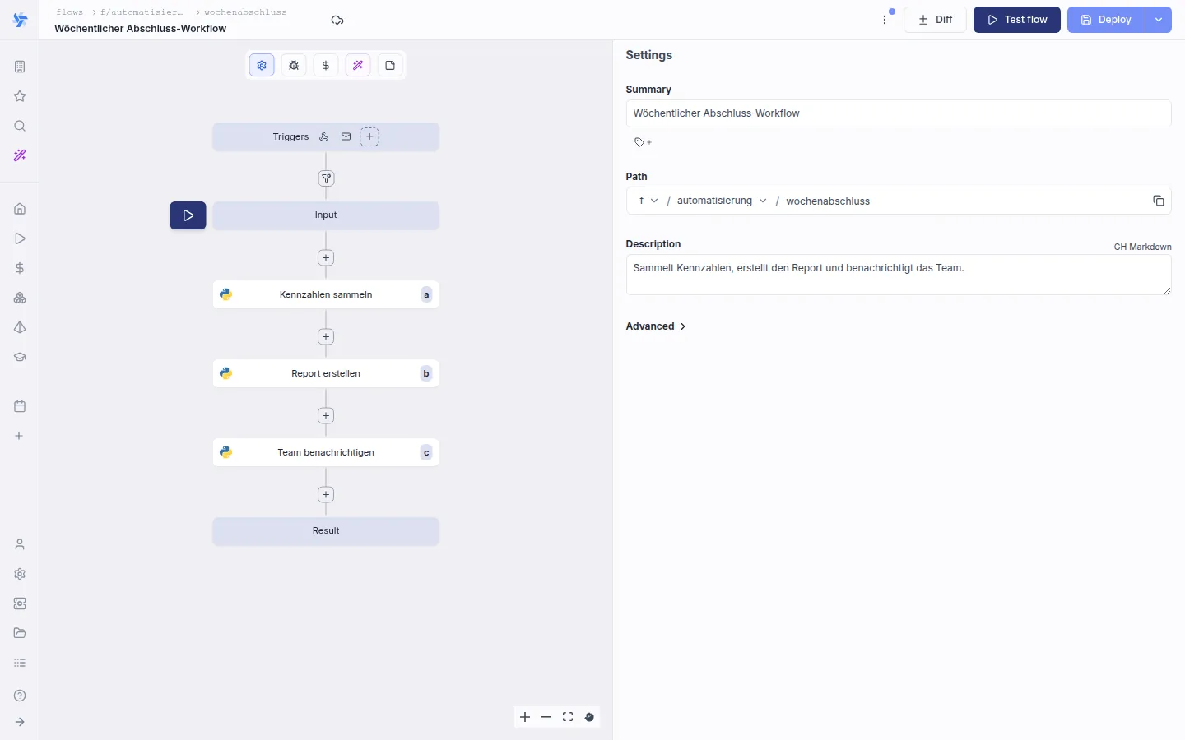Open Folders icon in sidebar

[20, 633]
